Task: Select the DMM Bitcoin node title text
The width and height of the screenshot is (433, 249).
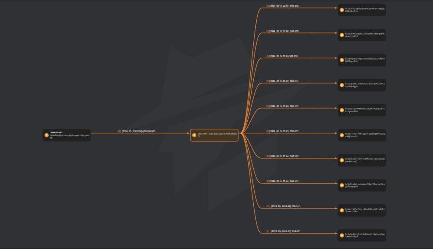Action: [56, 132]
